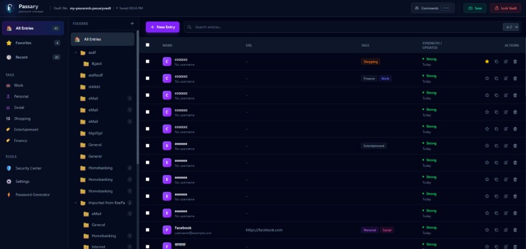The width and height of the screenshot is (526, 249).
Task: Open the ddddd folder
Action: 95,87
